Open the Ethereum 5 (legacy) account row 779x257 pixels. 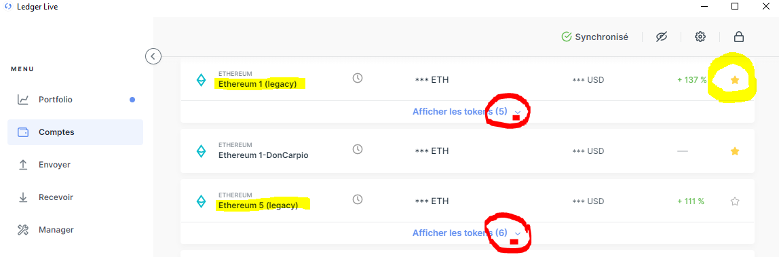pyautogui.click(x=467, y=201)
